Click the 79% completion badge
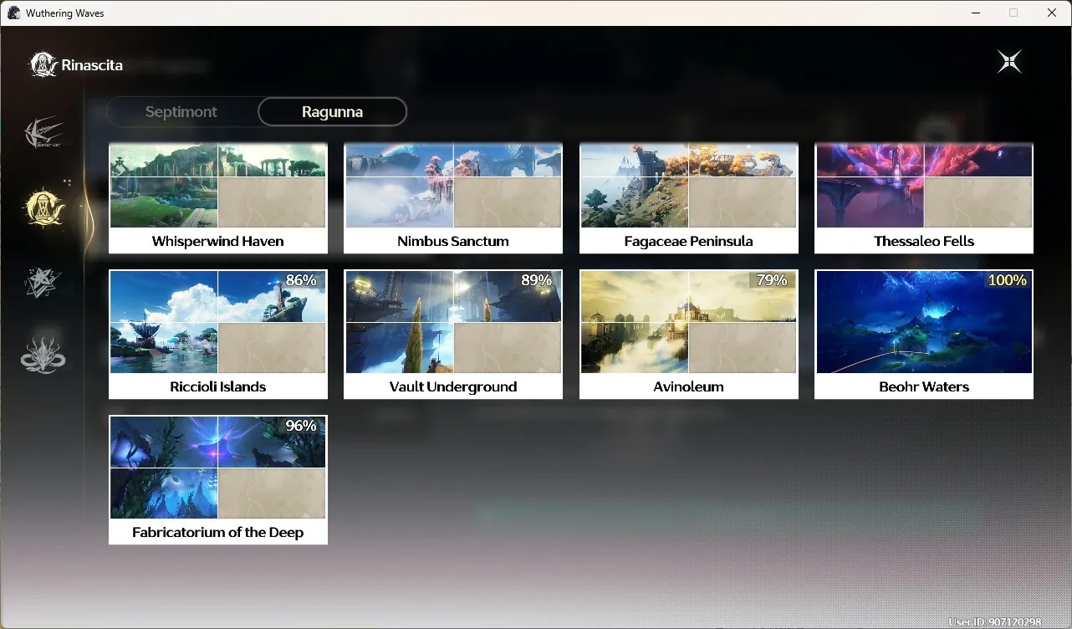 772,281
